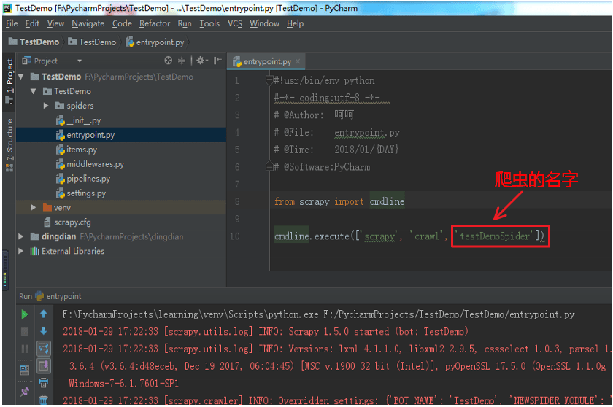
Task: Click the Stop process square button
Action: coord(25,332)
